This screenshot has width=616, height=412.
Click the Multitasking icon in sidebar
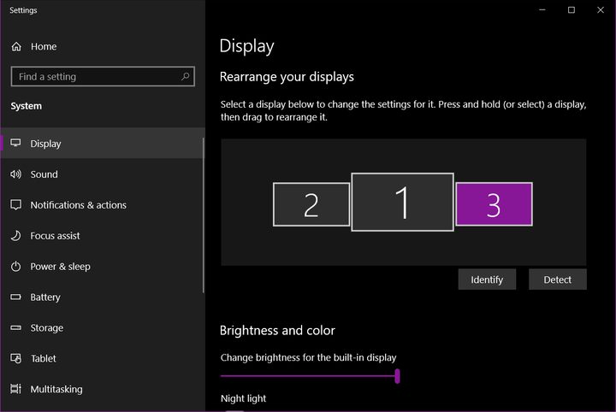[x=15, y=389]
